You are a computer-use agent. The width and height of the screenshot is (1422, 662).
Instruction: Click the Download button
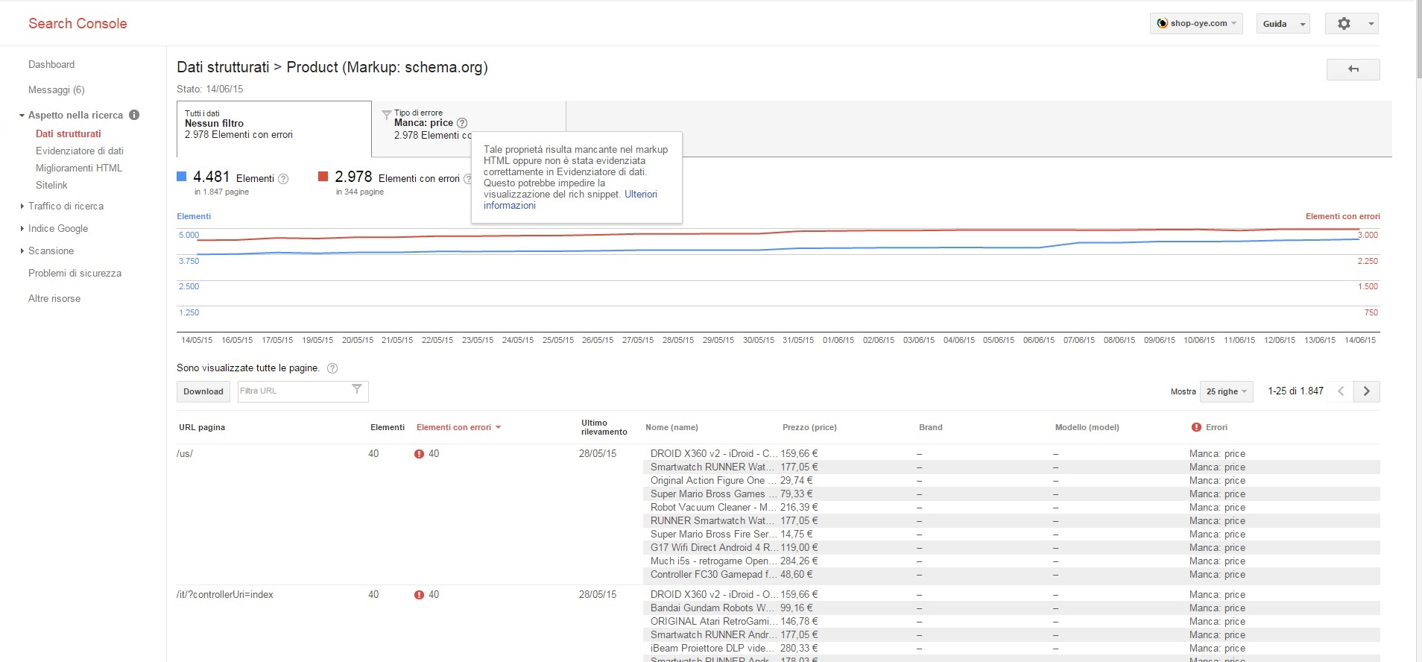(203, 391)
